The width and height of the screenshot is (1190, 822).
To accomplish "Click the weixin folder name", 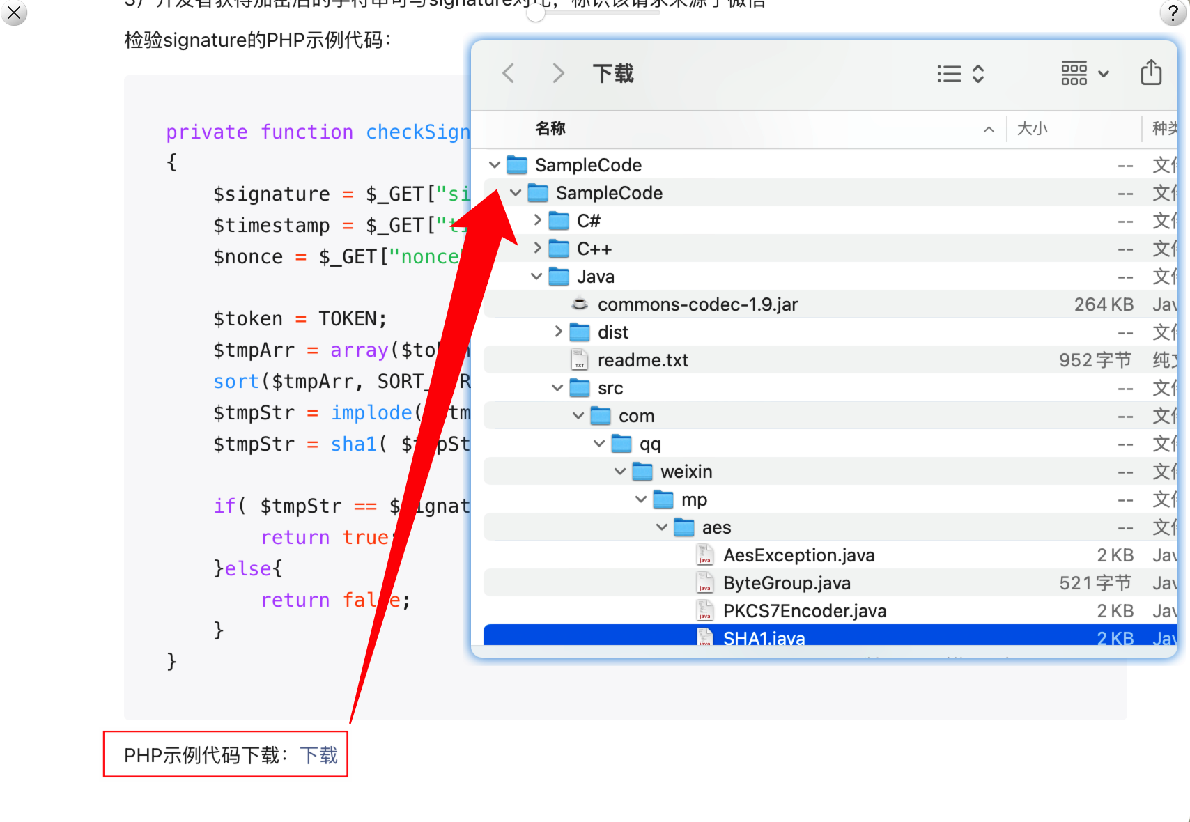I will click(x=686, y=472).
